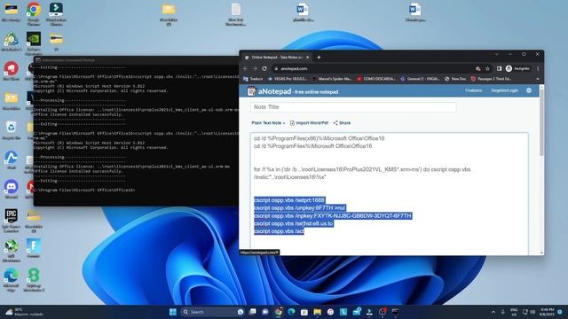568x319 pixels.
Task: Open Plain Text Note type dropdown
Action: pyautogui.click(x=268, y=123)
